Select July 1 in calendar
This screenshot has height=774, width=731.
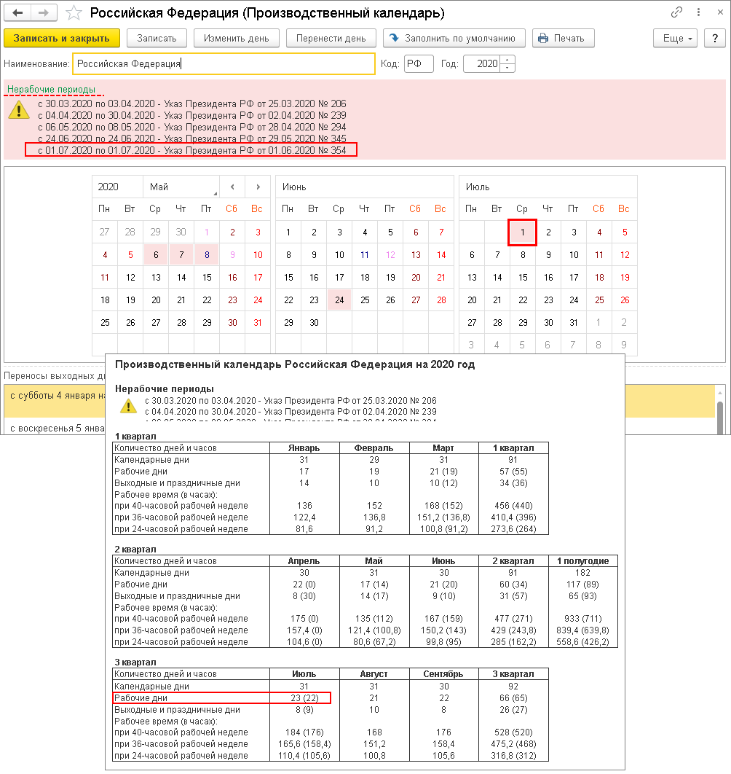[x=522, y=232]
